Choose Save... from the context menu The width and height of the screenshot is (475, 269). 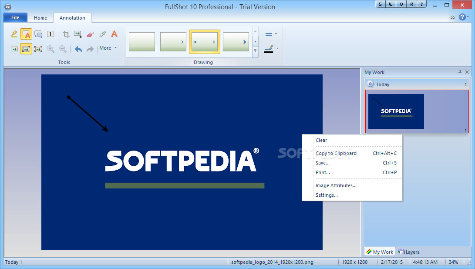[x=322, y=163]
